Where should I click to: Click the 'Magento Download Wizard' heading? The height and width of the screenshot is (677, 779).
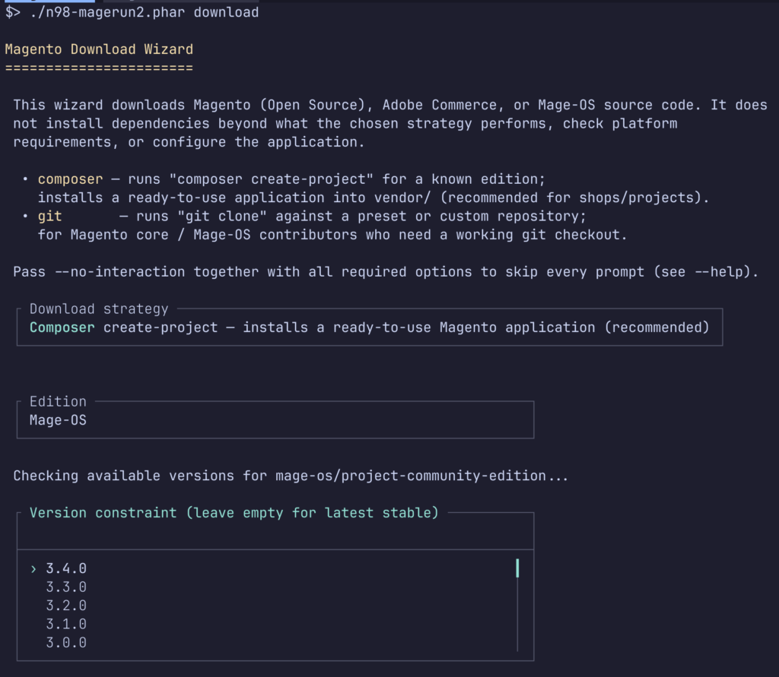click(99, 49)
